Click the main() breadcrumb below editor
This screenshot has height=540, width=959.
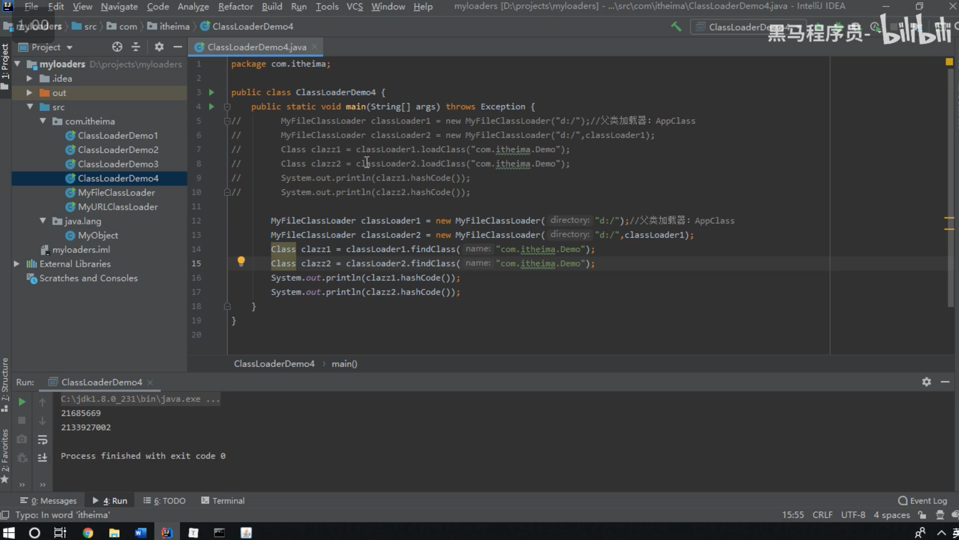[x=344, y=364]
